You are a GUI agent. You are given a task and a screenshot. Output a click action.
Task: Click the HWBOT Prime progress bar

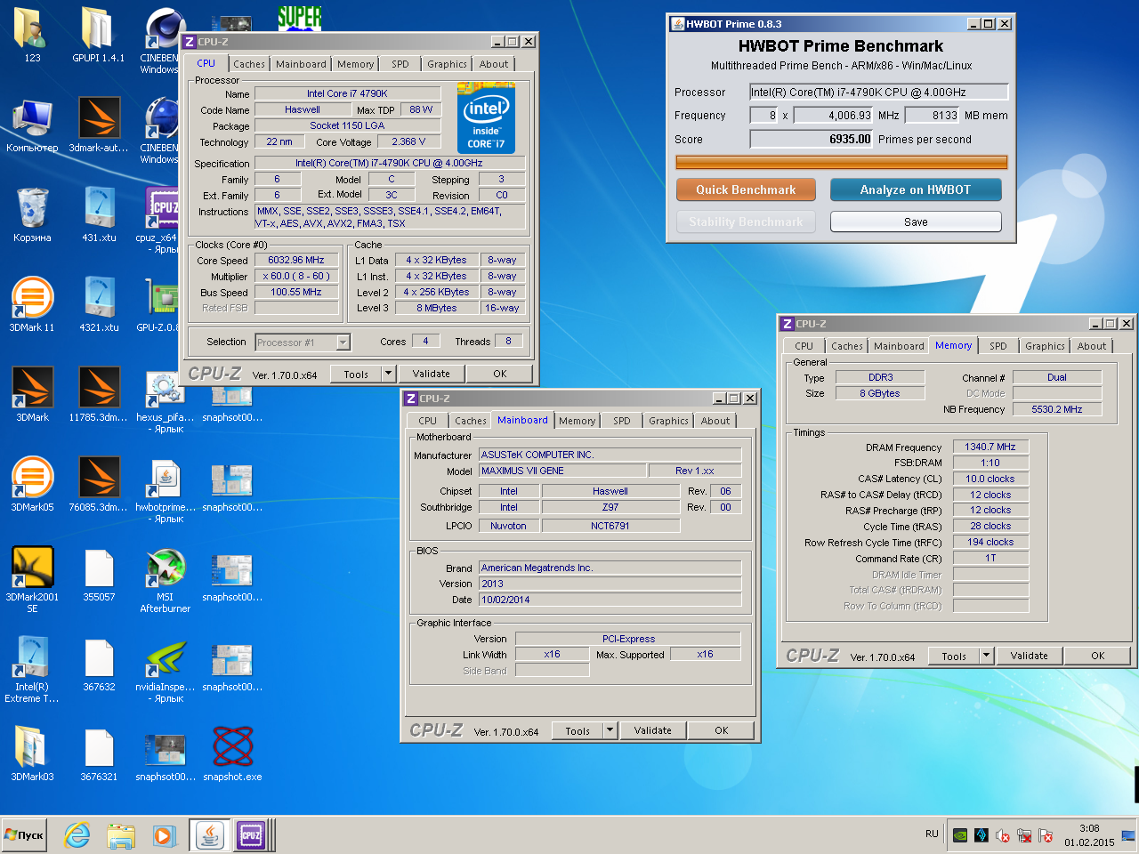[x=841, y=162]
